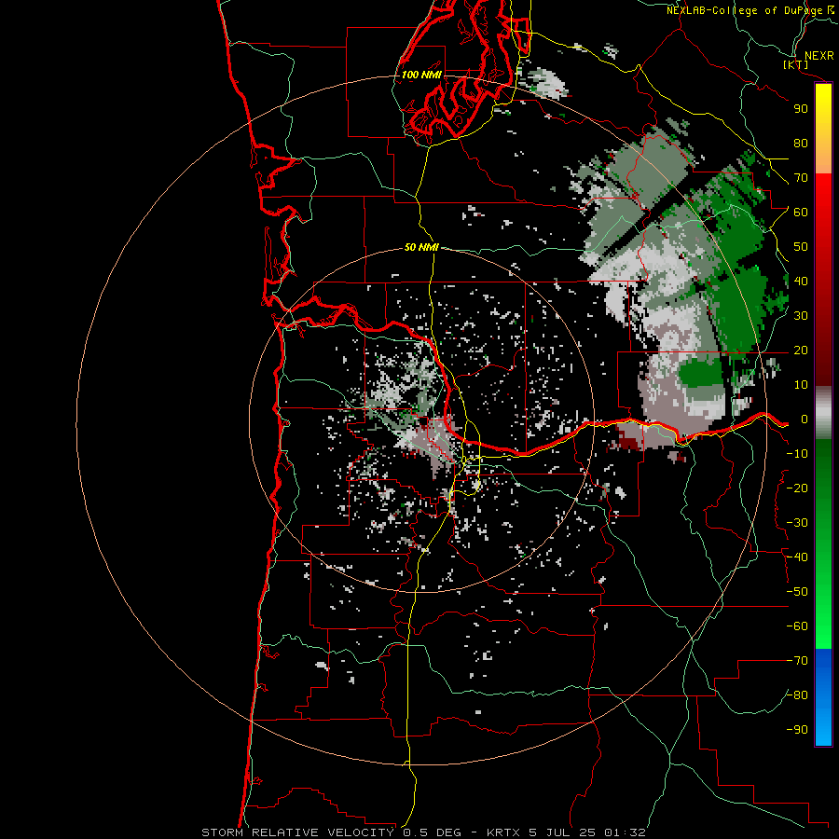Click the 20 scale label
Viewport: 839px width, 839px height.
801,350
